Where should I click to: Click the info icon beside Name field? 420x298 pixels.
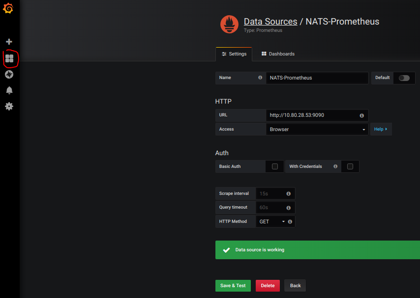point(260,78)
